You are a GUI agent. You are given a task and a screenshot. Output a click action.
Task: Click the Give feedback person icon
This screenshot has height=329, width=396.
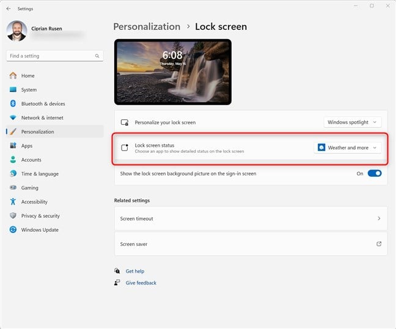(117, 283)
